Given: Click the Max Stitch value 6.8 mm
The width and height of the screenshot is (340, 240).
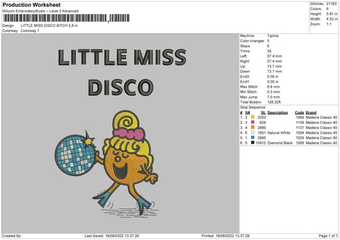Looking at the screenshot, I should (274, 87).
